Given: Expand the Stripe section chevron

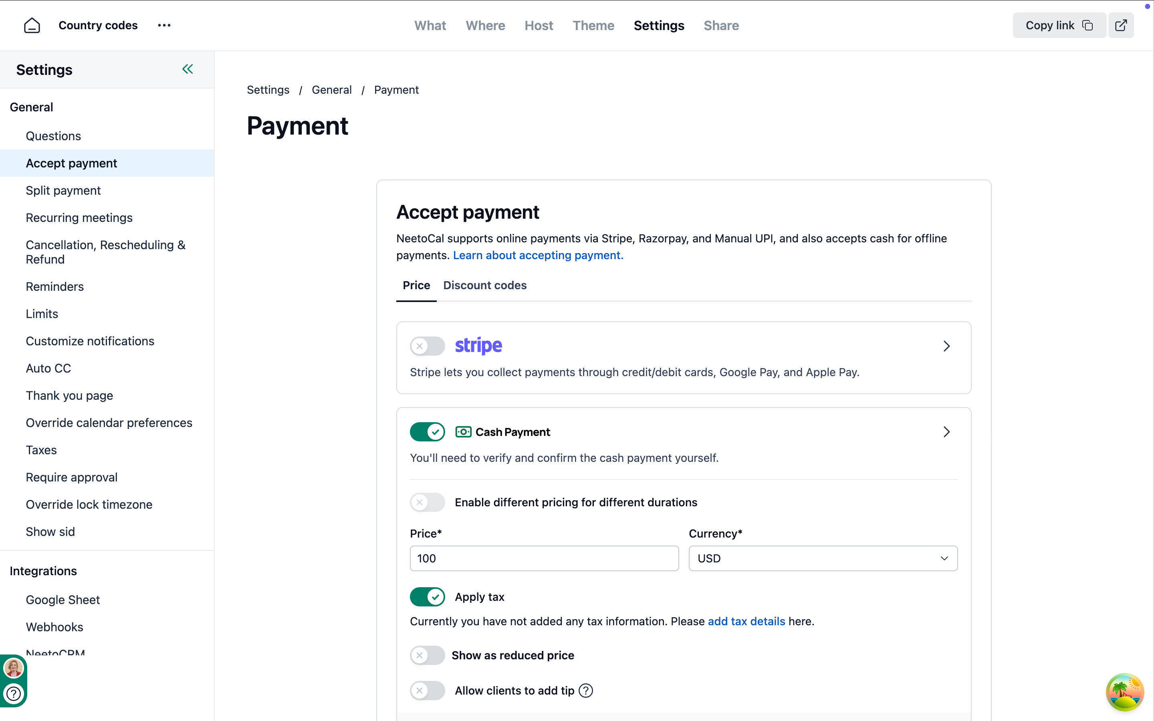Looking at the screenshot, I should coord(946,346).
